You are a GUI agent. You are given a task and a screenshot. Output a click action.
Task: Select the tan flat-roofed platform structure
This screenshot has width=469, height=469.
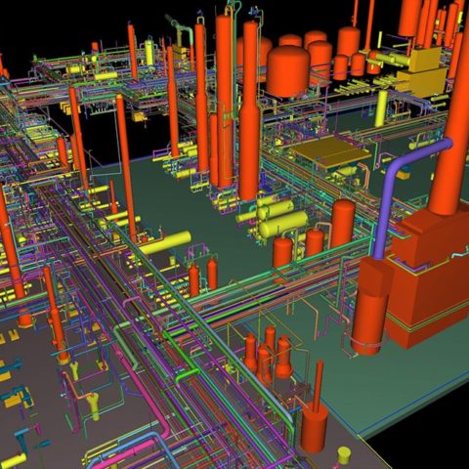(x=330, y=151)
